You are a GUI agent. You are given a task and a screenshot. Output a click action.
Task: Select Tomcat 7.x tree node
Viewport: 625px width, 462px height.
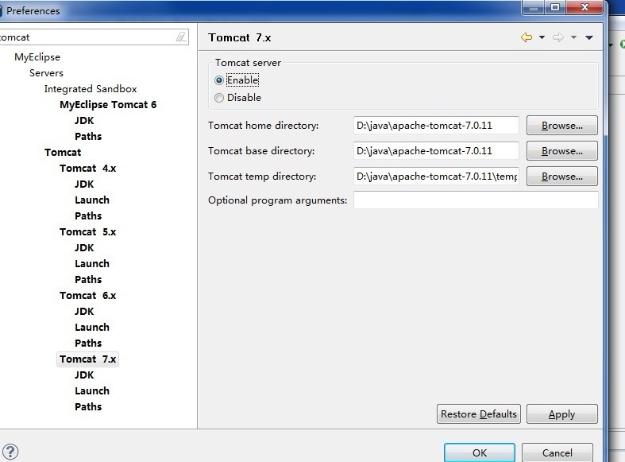click(87, 359)
